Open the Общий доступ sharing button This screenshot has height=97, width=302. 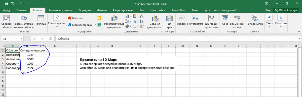pos(286,10)
